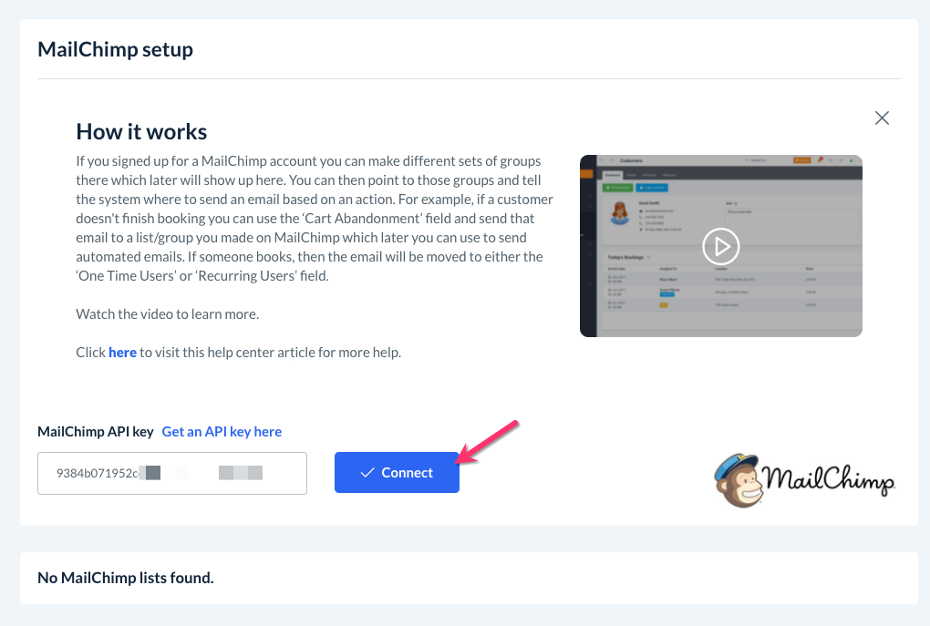Click the MailChimp logo
Image resolution: width=930 pixels, height=626 pixels.
click(804, 480)
